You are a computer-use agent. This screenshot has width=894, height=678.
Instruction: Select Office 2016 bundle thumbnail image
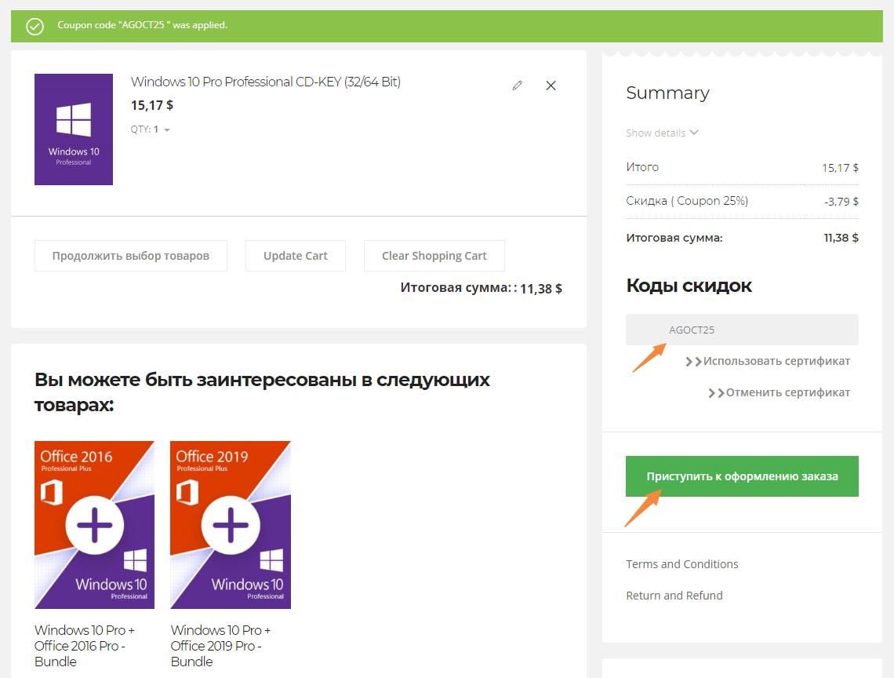(94, 524)
